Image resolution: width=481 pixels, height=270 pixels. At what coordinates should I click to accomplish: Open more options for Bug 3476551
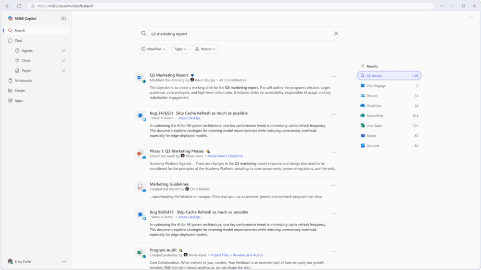click(333, 114)
